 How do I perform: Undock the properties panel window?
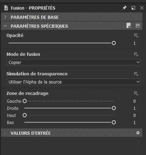(133, 8)
